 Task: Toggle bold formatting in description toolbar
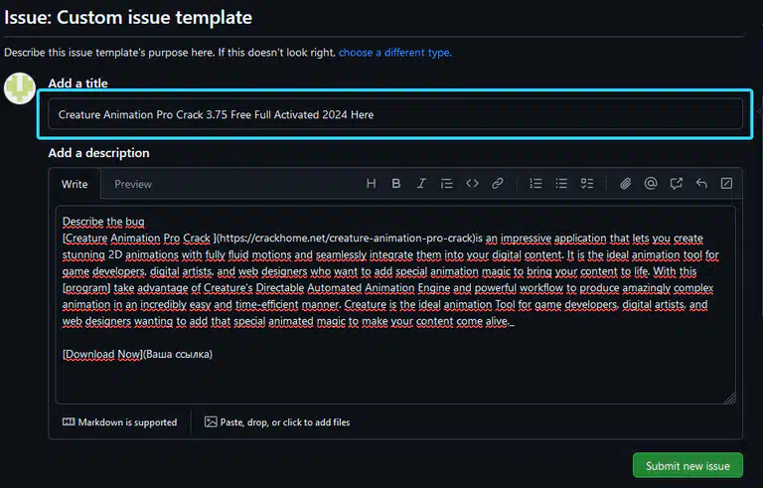(396, 184)
